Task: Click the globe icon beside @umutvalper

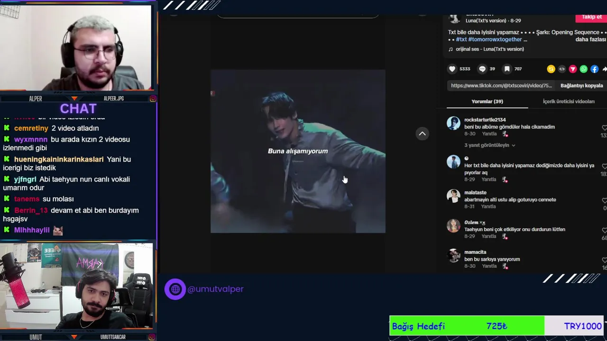Action: pos(175,289)
